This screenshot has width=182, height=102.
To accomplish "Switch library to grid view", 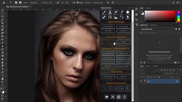I will [176, 29].
